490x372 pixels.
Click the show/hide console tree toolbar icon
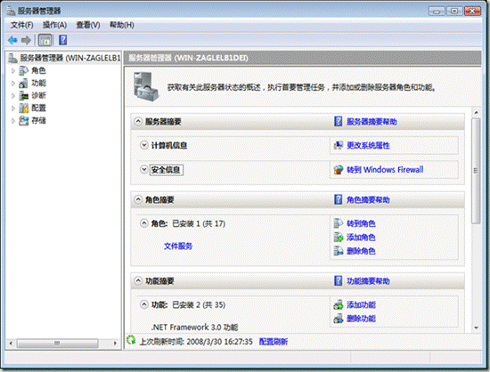[x=45, y=40]
